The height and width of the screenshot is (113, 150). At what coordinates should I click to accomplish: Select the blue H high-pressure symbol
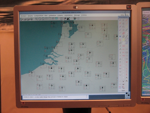pyautogui.click(x=120, y=36)
